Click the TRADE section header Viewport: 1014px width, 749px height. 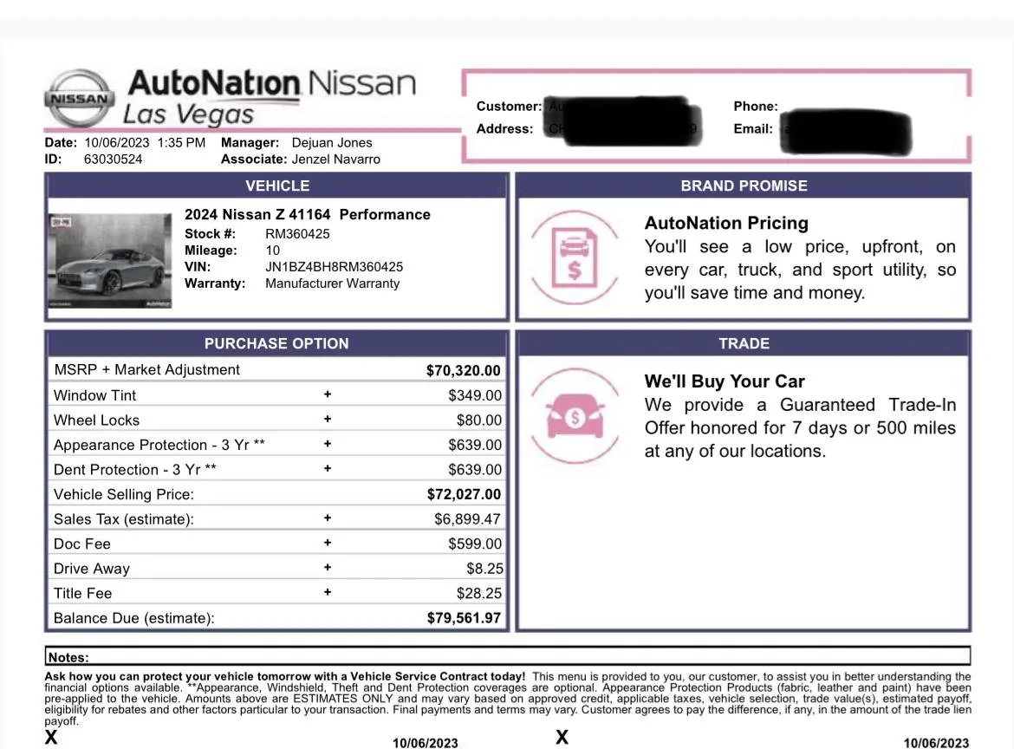pyautogui.click(x=744, y=343)
